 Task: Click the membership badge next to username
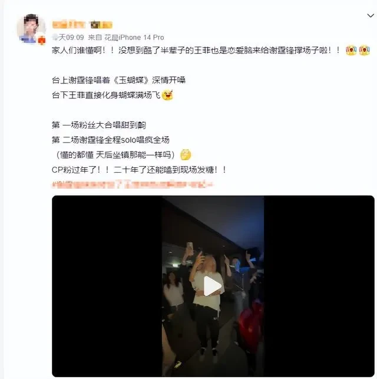coord(101,25)
